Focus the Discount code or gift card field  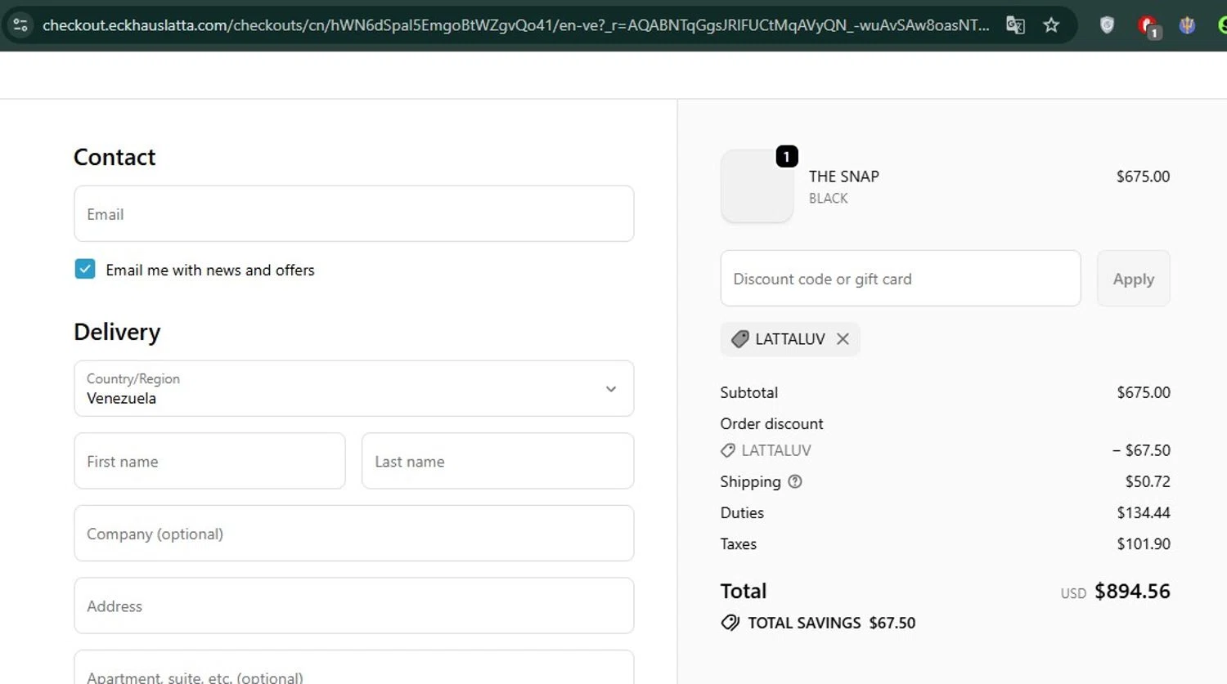click(x=900, y=279)
